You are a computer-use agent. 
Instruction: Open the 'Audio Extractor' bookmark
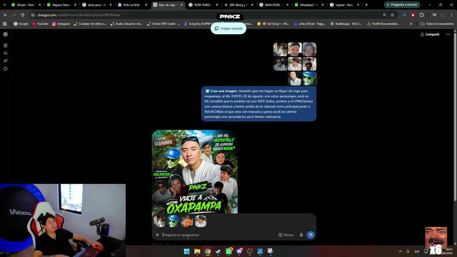pos(126,24)
